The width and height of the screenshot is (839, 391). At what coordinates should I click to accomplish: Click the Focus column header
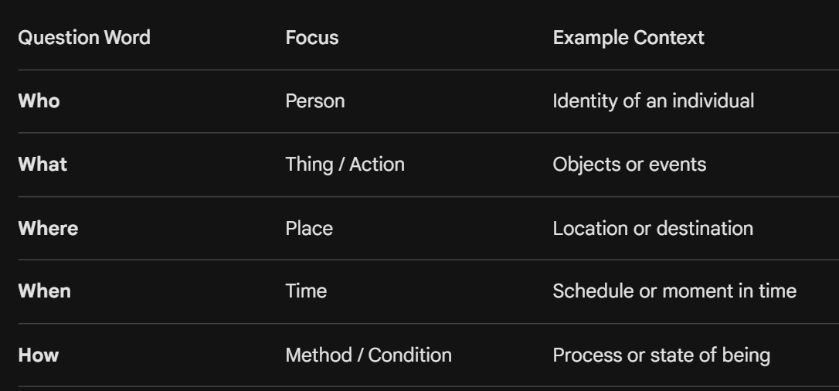pyautogui.click(x=311, y=38)
